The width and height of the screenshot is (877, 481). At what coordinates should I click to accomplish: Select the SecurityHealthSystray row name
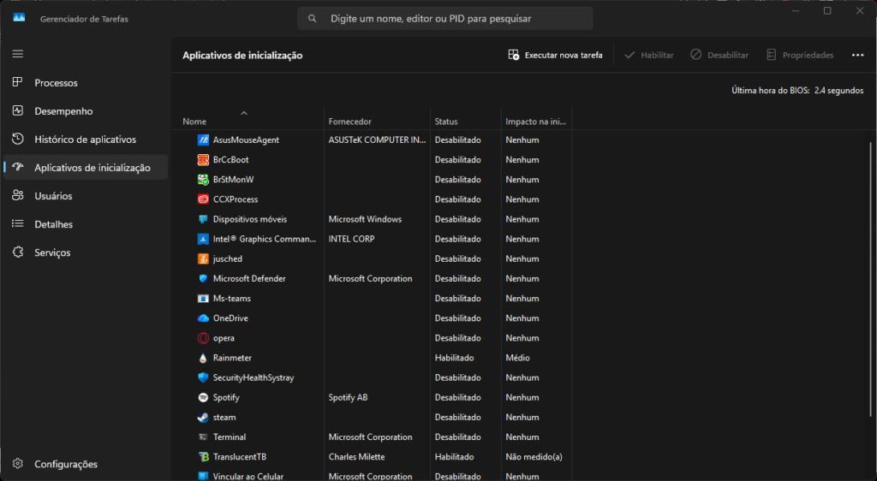click(x=254, y=377)
